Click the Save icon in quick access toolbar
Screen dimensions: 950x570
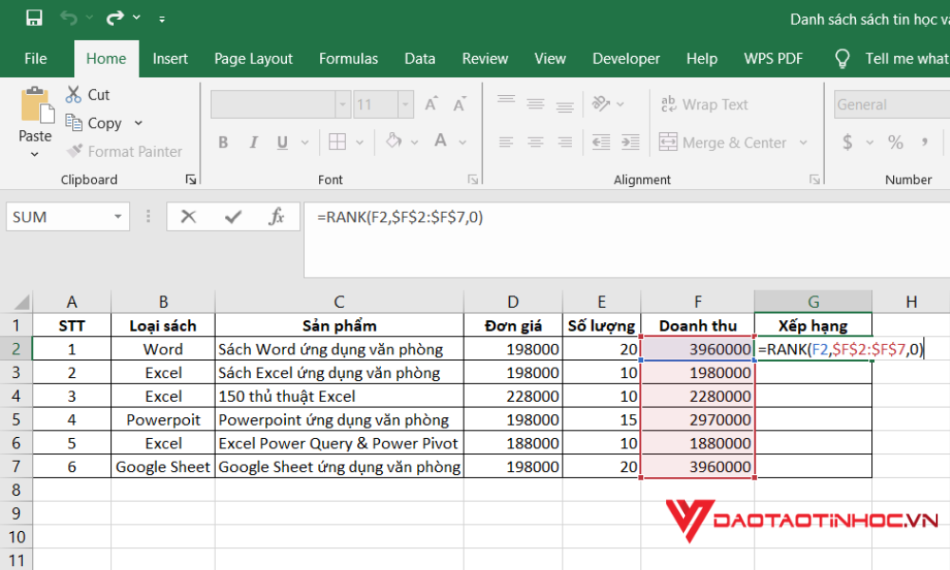coord(34,18)
